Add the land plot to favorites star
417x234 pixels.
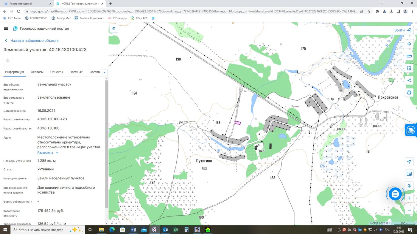pos(8,61)
